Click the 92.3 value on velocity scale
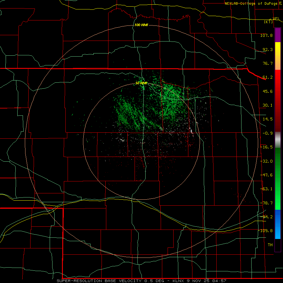 (268, 49)
